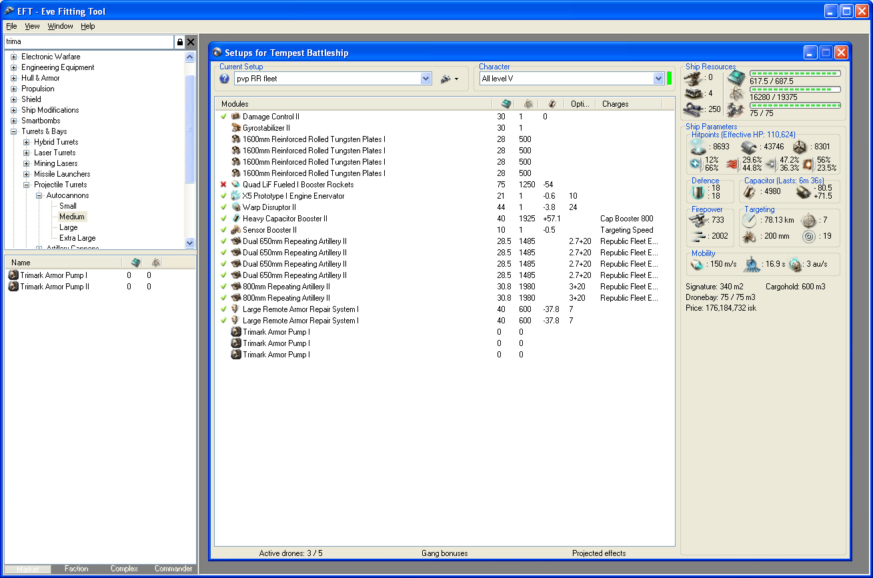Toggle the red X status on Quad LiF Booster Rockets

click(223, 185)
